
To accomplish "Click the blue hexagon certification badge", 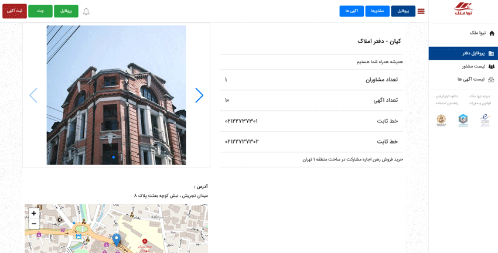I will [x=463, y=120].
